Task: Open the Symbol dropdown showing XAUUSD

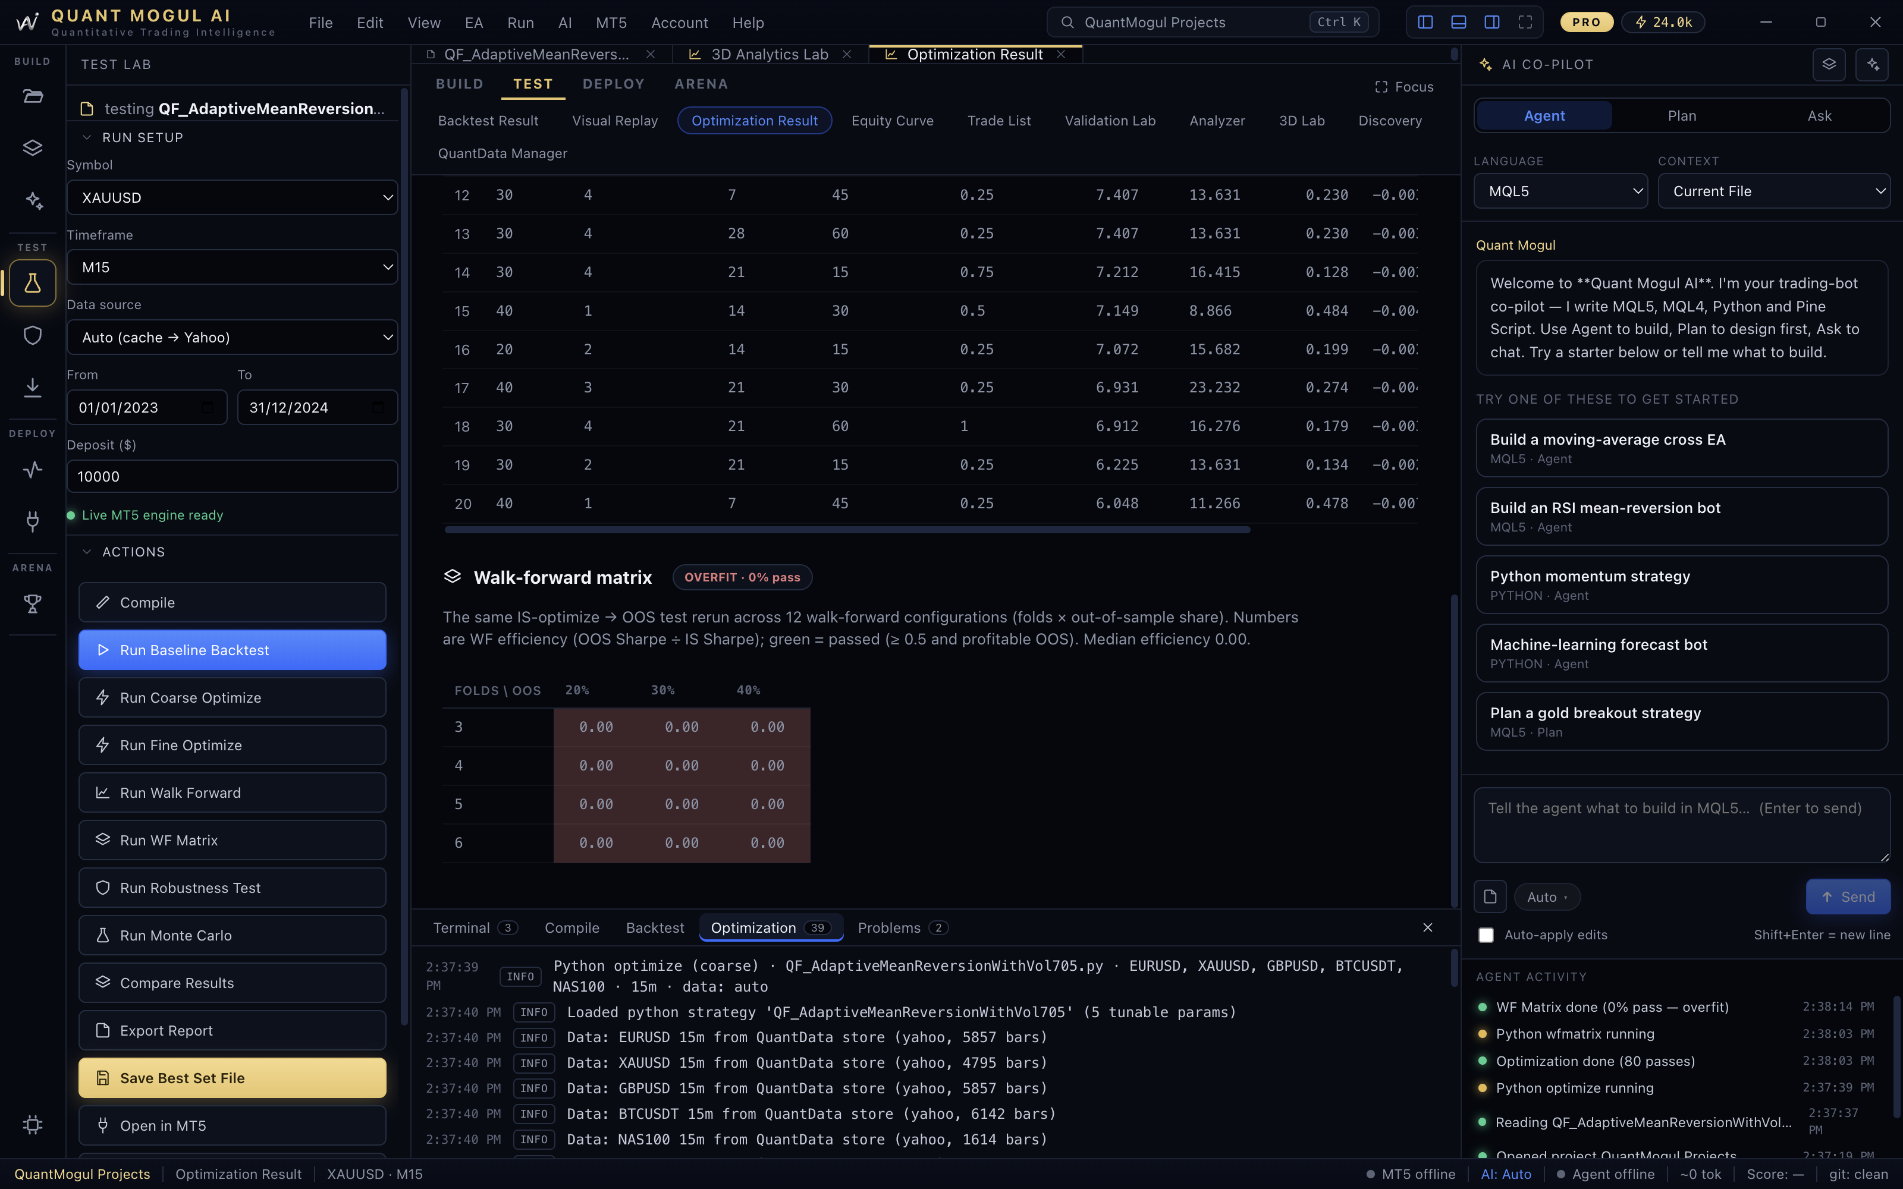Action: coord(232,197)
